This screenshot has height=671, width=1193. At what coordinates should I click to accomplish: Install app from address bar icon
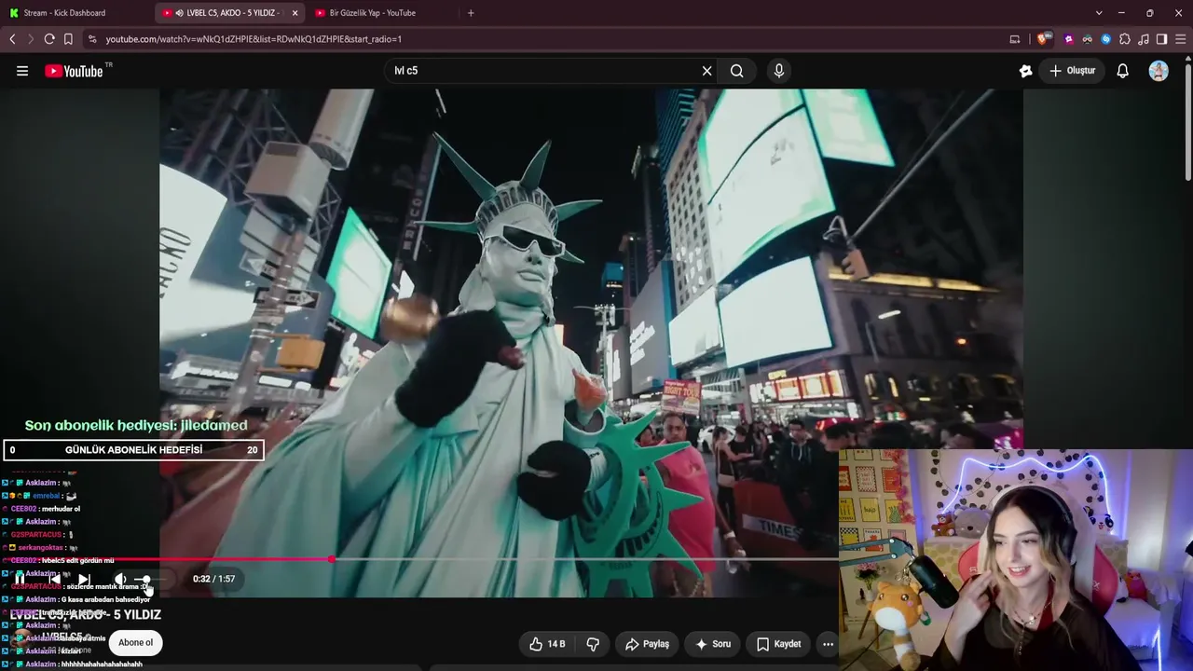[x=1015, y=39]
